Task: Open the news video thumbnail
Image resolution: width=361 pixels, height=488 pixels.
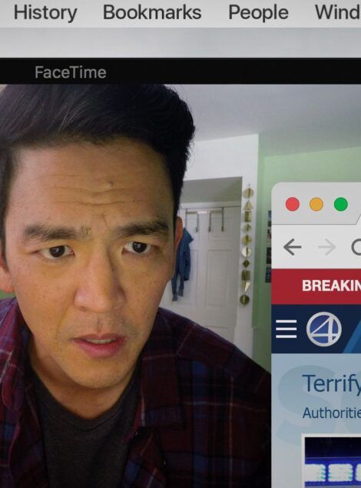Action: [332, 461]
